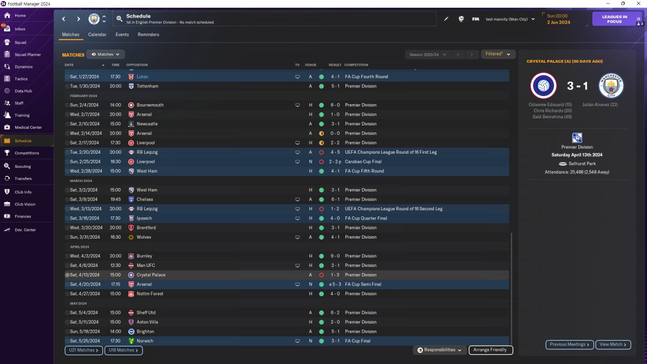Tick the selection circle for Sat, 1/27/2024
This screenshot has width=647, height=364.
(67, 77)
